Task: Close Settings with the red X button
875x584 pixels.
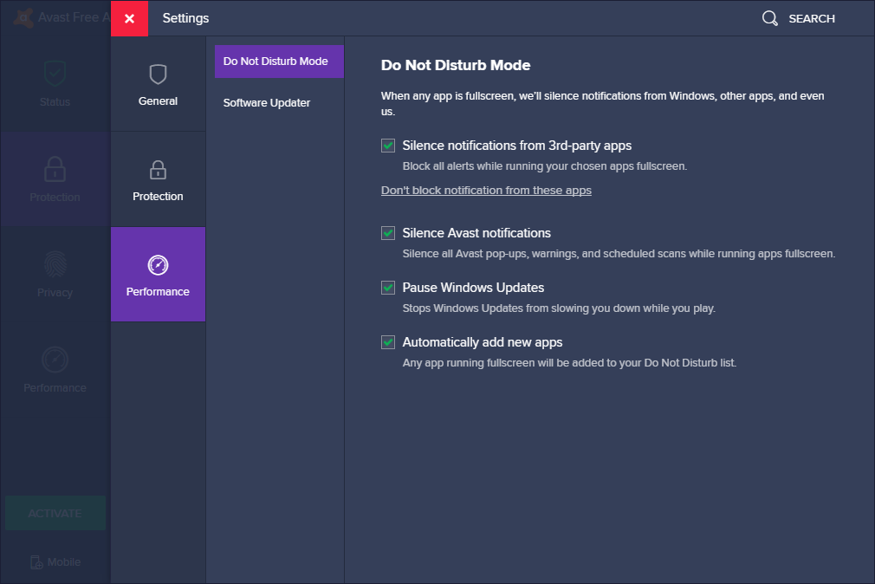Action: (129, 18)
